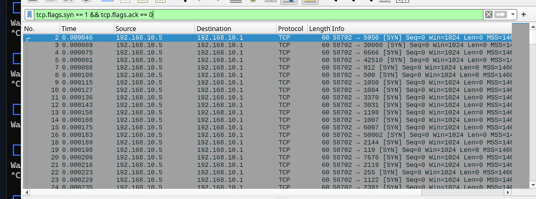Select packet 8 targeting port 500
Viewport: 536px width, 199px height.
coord(267,75)
